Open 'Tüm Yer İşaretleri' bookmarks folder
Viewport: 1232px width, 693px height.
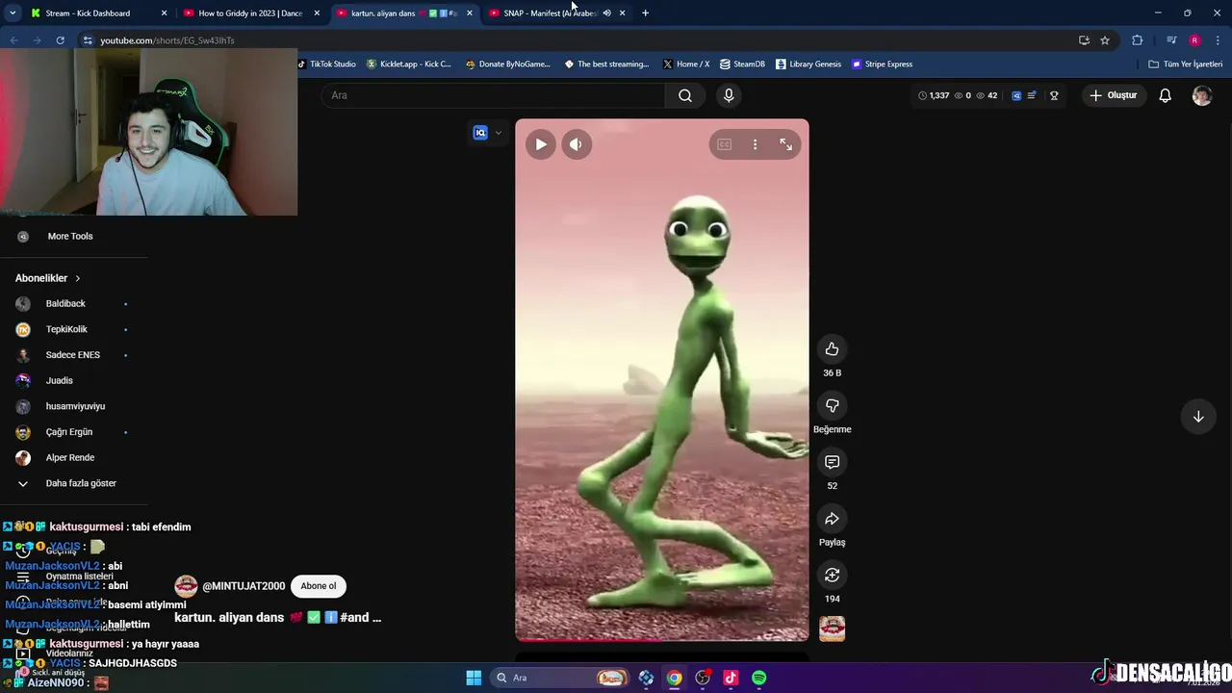[1186, 64]
